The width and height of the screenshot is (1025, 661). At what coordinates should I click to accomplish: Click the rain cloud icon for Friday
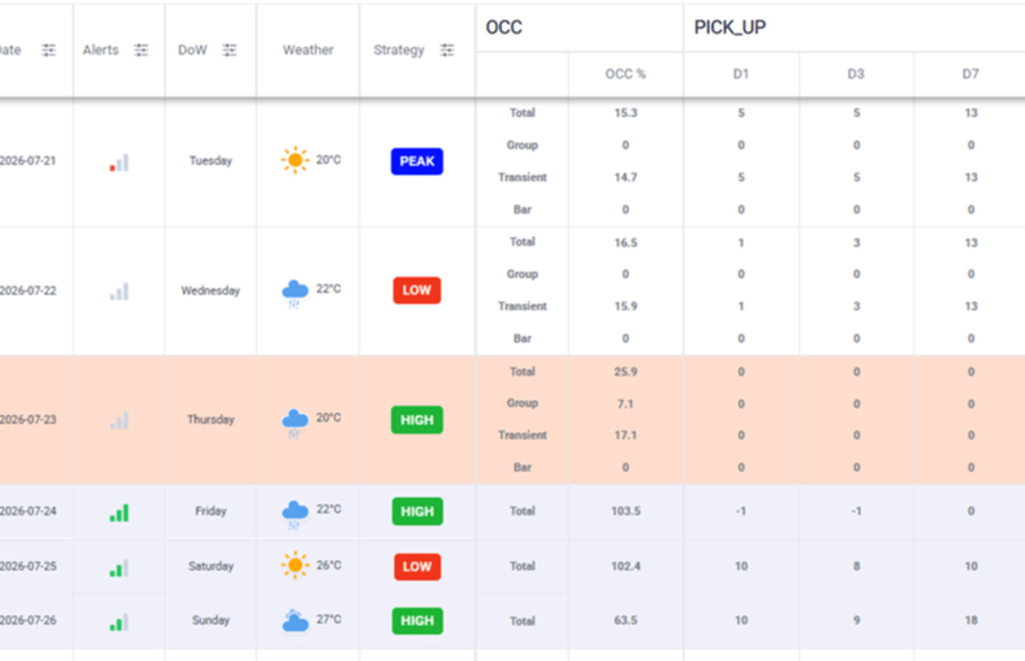[295, 514]
